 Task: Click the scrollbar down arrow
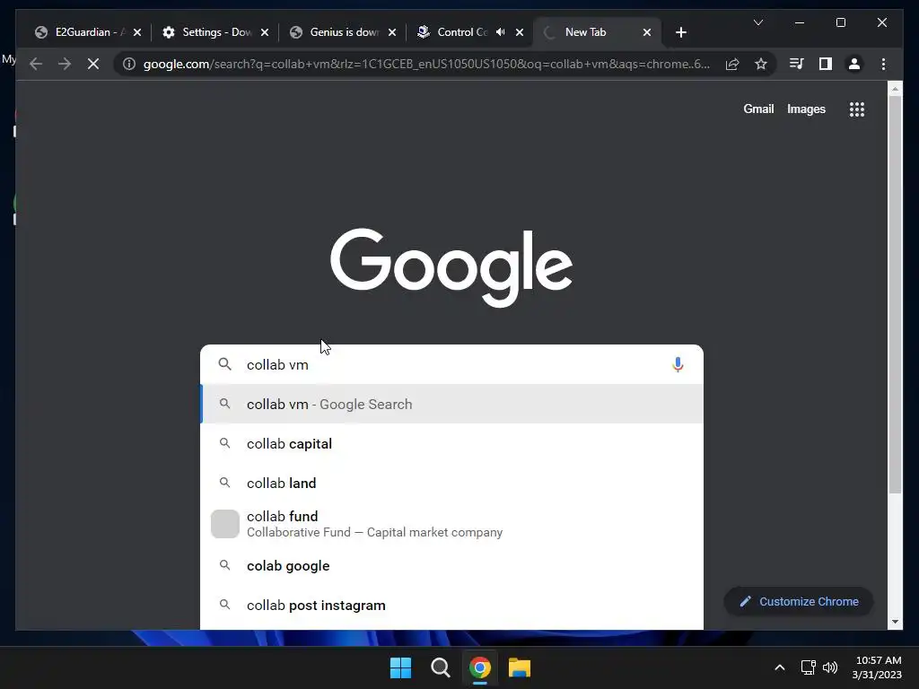point(895,622)
